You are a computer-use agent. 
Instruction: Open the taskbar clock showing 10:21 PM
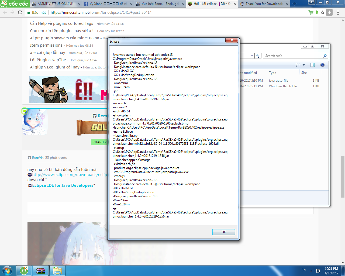(x=331, y=271)
